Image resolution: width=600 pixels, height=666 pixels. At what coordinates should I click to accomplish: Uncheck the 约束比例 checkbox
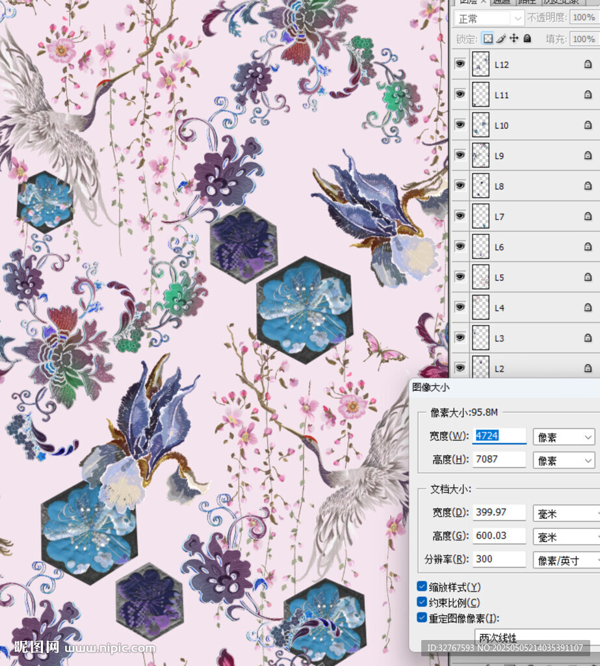(x=422, y=603)
